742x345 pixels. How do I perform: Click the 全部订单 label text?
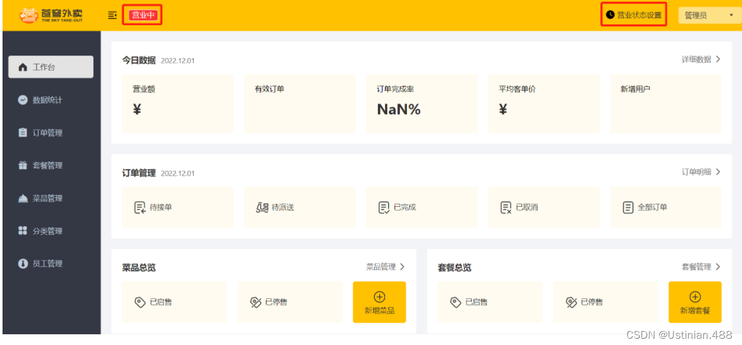tap(652, 208)
